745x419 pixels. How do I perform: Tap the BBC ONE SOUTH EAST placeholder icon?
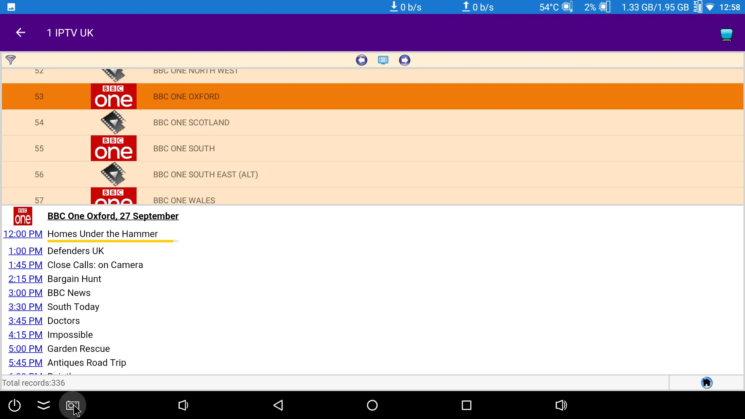[x=114, y=174]
